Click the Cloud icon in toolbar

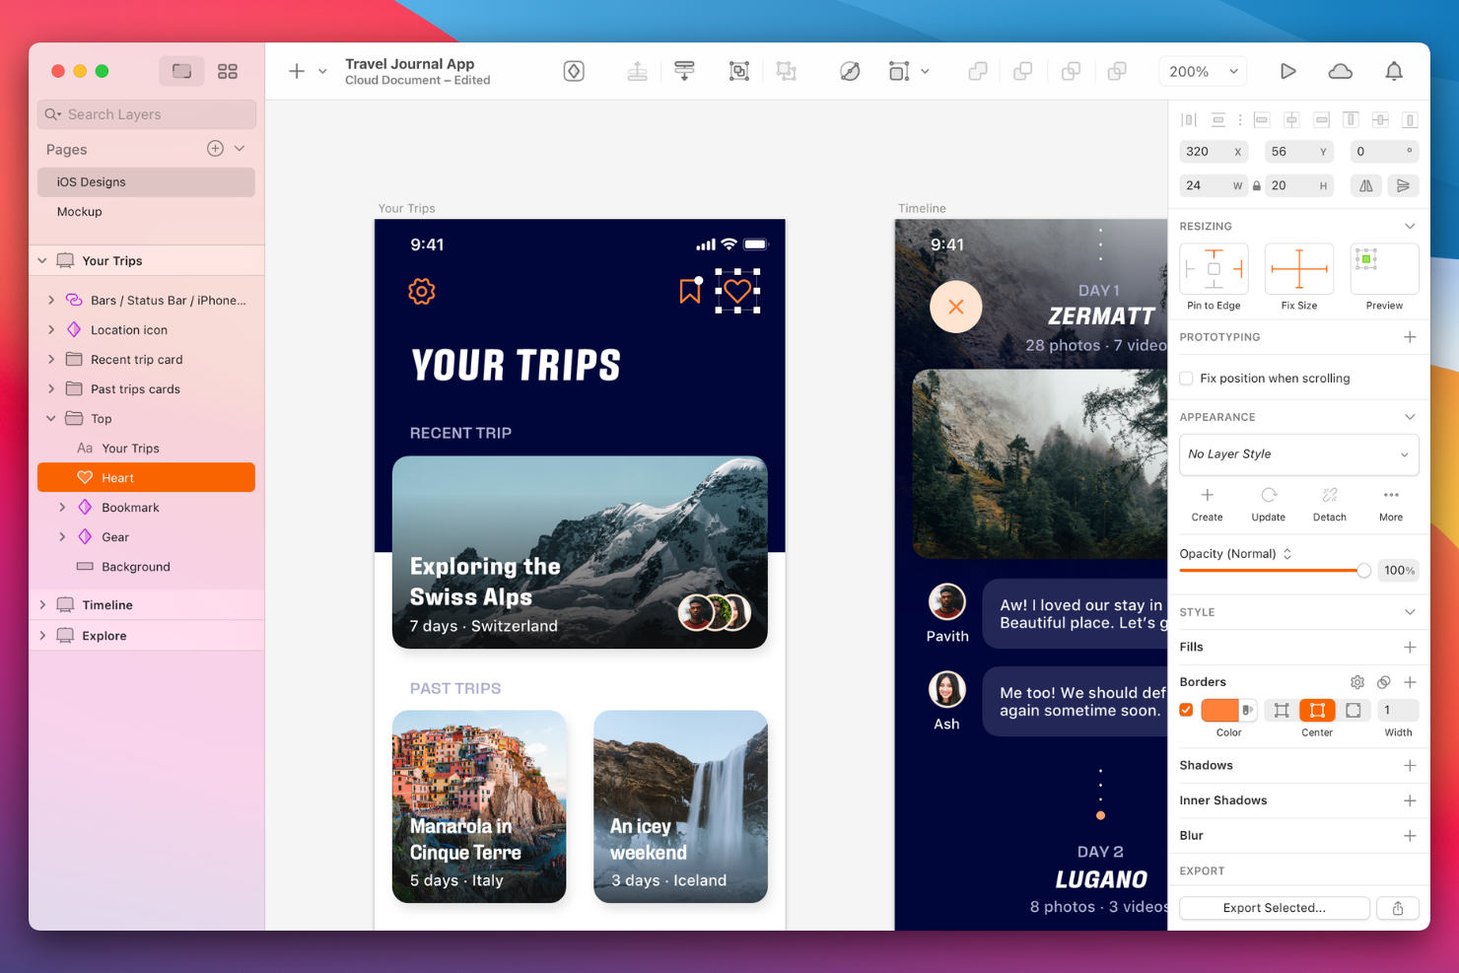click(x=1340, y=71)
